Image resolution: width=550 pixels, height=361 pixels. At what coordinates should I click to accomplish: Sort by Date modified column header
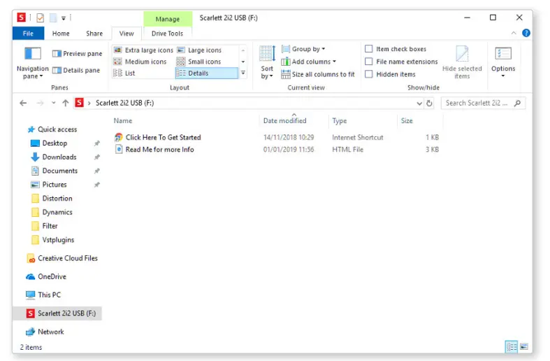pyautogui.click(x=284, y=121)
